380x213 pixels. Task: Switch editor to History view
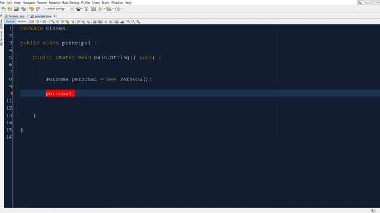click(x=23, y=21)
